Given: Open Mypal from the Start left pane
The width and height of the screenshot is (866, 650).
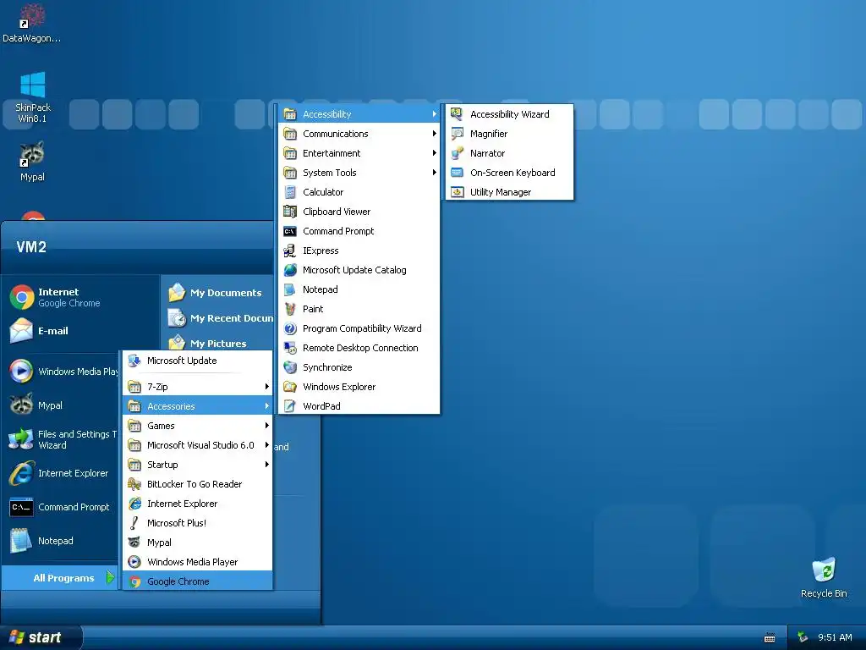Looking at the screenshot, I should (62, 405).
